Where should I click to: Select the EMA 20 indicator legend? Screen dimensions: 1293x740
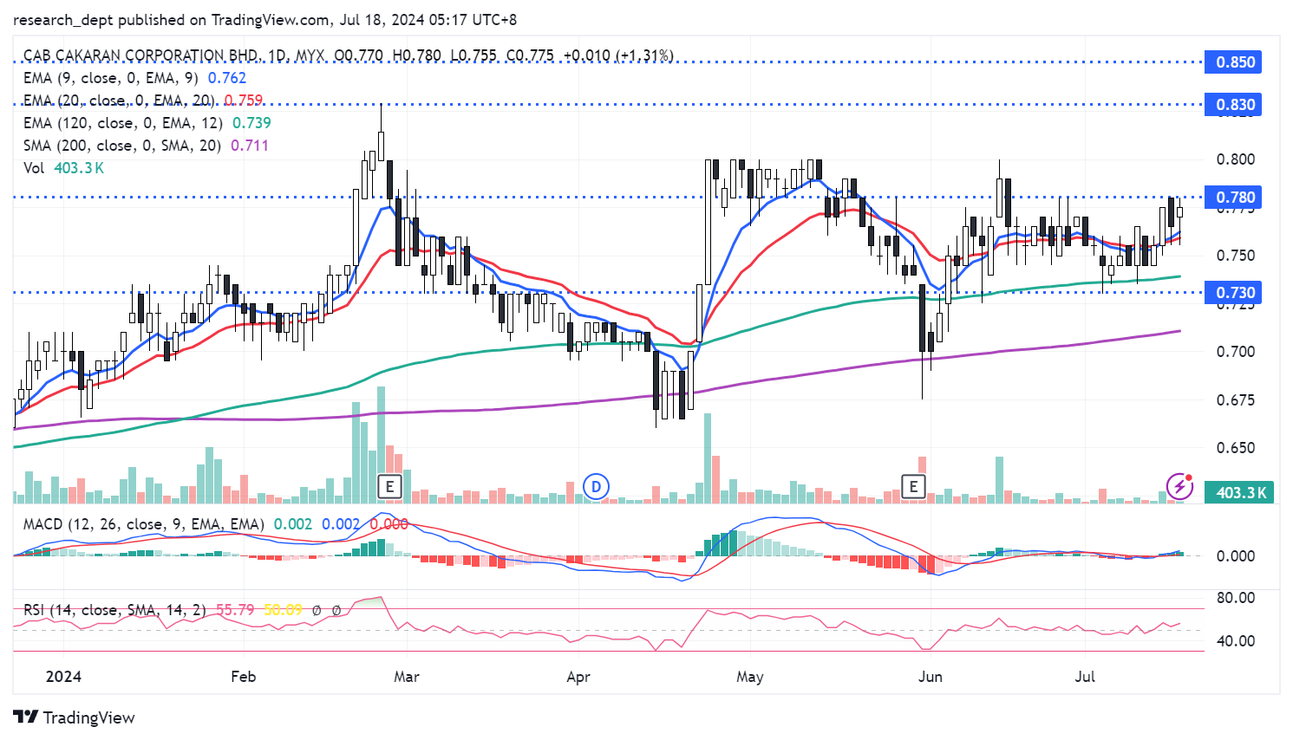(x=119, y=101)
